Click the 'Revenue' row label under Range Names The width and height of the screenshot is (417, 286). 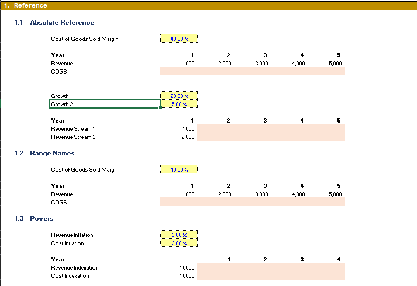click(61, 194)
